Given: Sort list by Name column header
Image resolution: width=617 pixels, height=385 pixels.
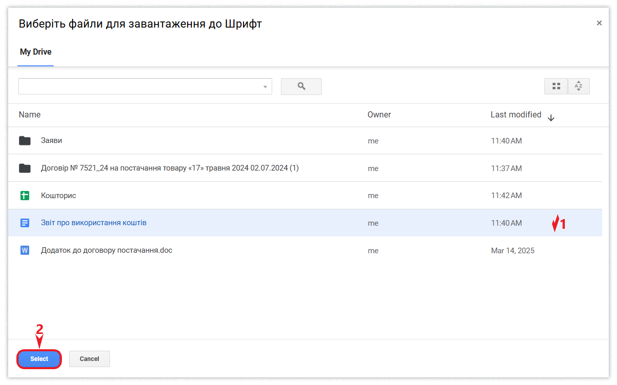Looking at the screenshot, I should pyautogui.click(x=30, y=115).
